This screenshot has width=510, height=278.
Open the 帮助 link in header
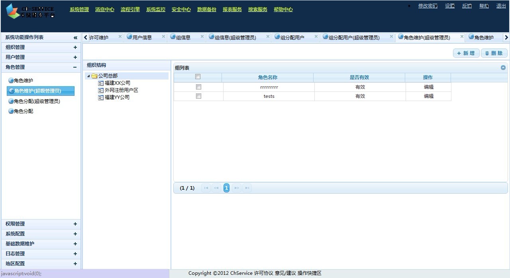click(x=484, y=6)
